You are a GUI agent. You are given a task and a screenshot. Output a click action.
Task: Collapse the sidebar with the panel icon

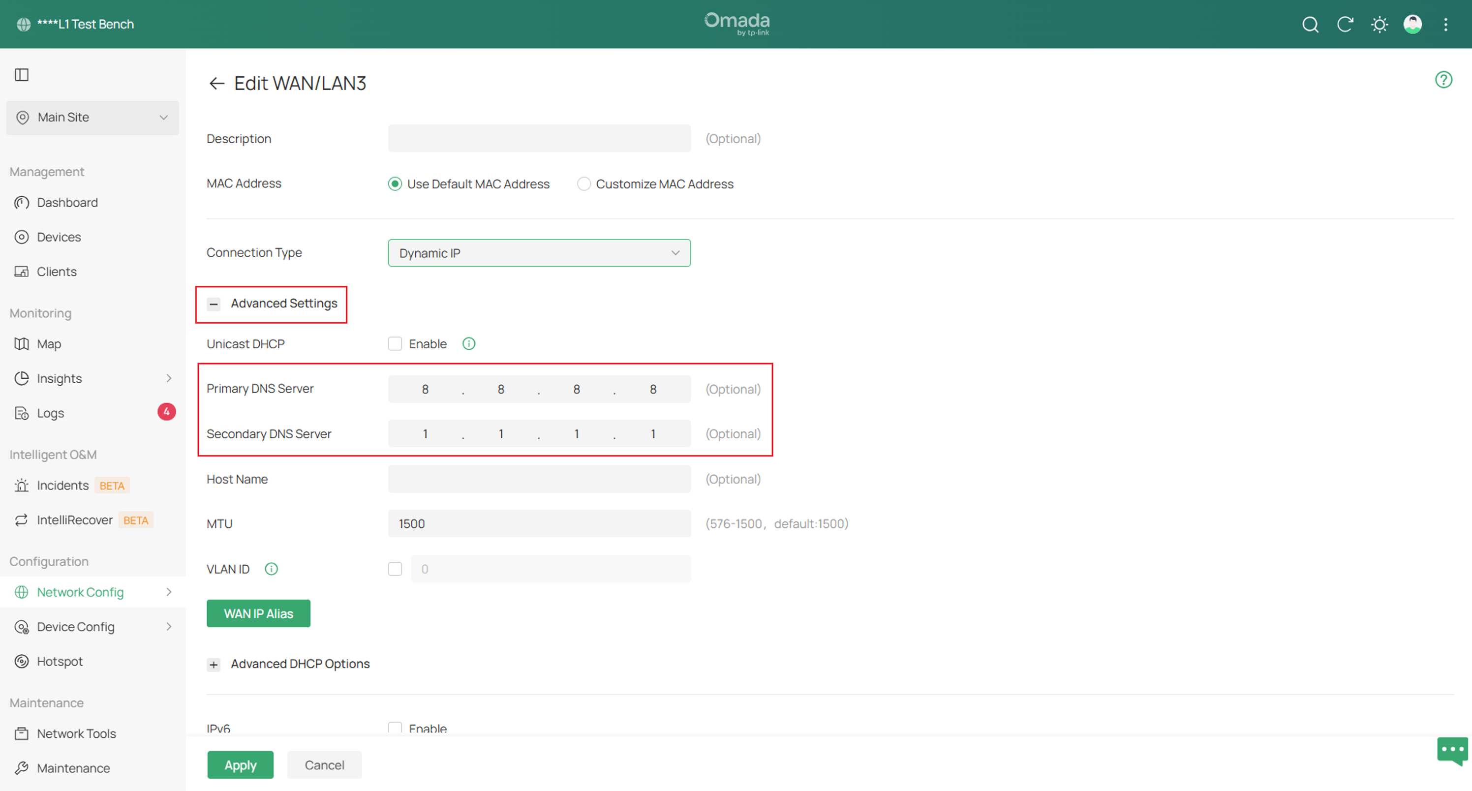click(22, 75)
